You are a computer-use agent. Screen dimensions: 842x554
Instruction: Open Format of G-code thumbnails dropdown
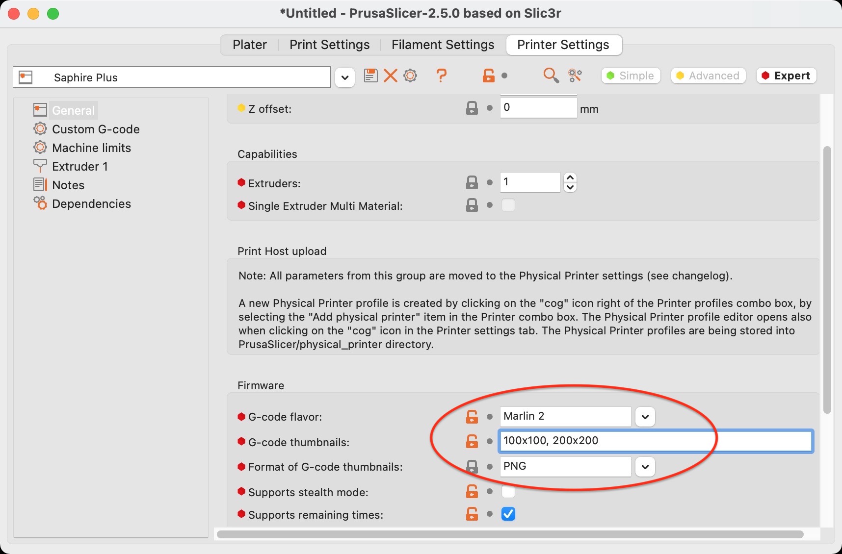tap(645, 467)
